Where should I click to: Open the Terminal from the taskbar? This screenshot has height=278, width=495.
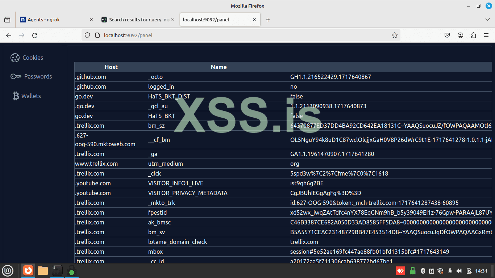click(x=57, y=270)
